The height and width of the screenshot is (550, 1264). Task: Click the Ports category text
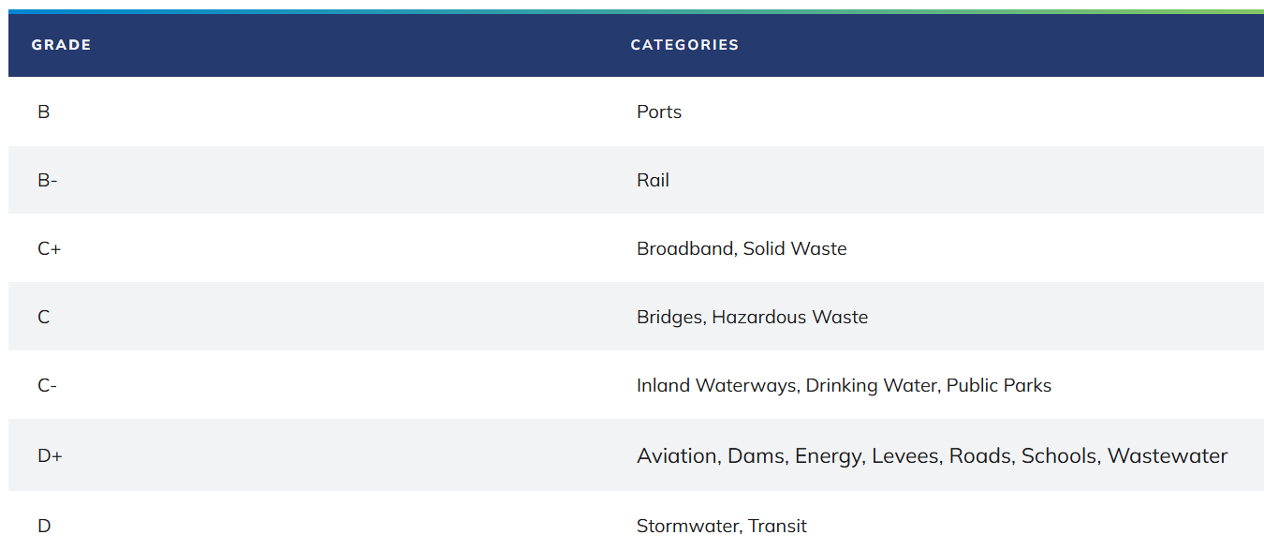pyautogui.click(x=659, y=111)
